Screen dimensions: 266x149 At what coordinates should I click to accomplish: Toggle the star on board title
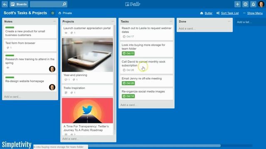[x=53, y=13]
